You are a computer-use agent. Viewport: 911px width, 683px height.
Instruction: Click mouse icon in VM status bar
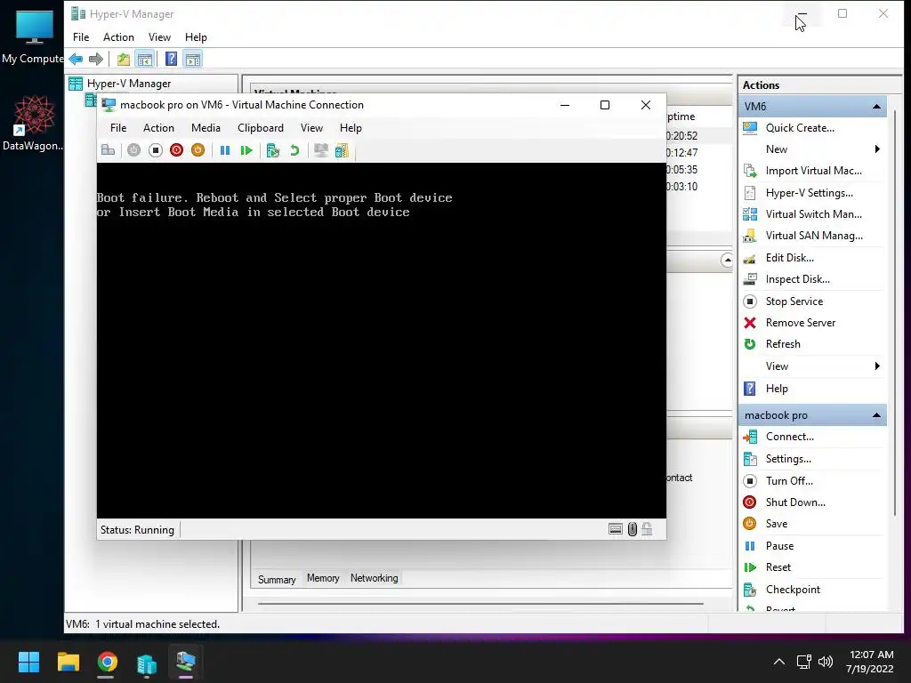pyautogui.click(x=633, y=529)
